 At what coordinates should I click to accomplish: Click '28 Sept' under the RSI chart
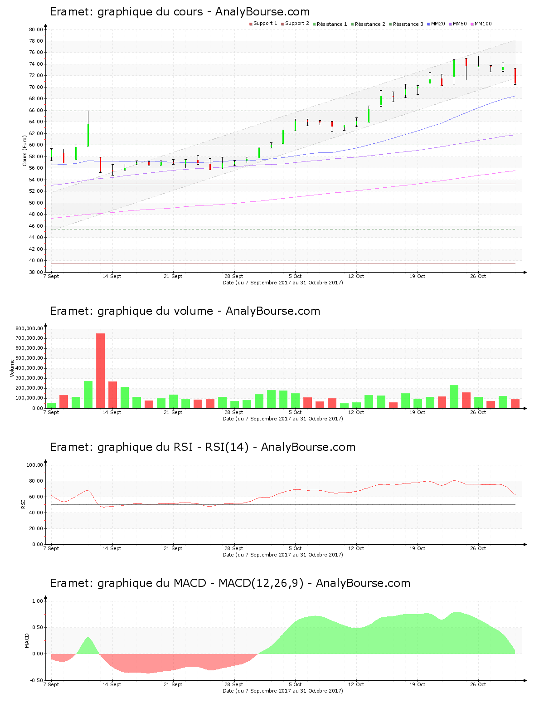coord(234,548)
